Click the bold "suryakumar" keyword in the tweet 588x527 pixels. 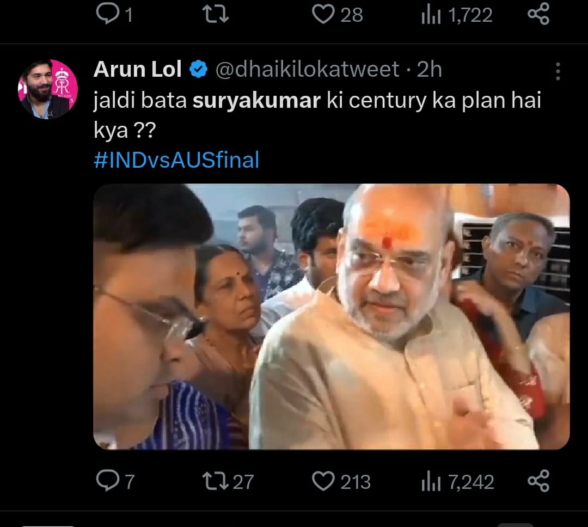pyautogui.click(x=256, y=101)
